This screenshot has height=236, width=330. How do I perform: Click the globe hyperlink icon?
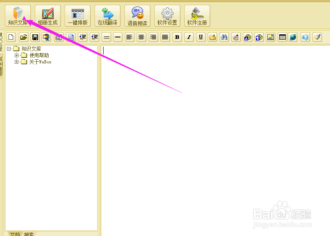click(x=293, y=37)
